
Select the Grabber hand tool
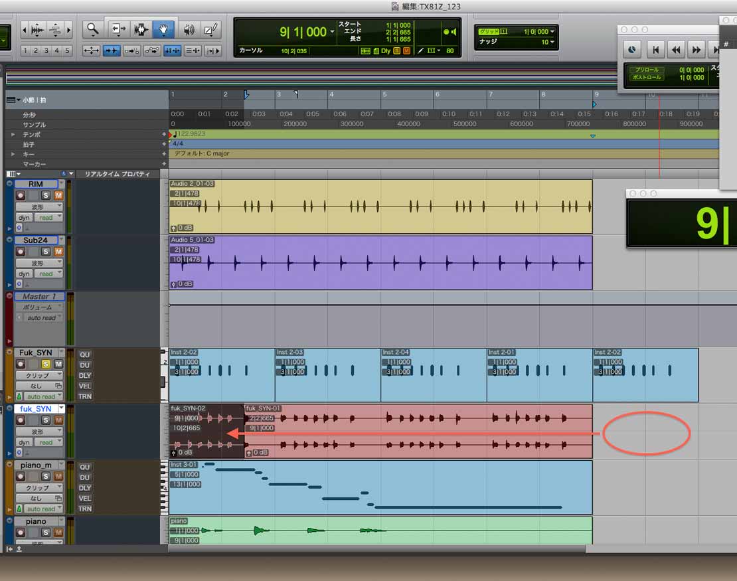click(x=163, y=30)
